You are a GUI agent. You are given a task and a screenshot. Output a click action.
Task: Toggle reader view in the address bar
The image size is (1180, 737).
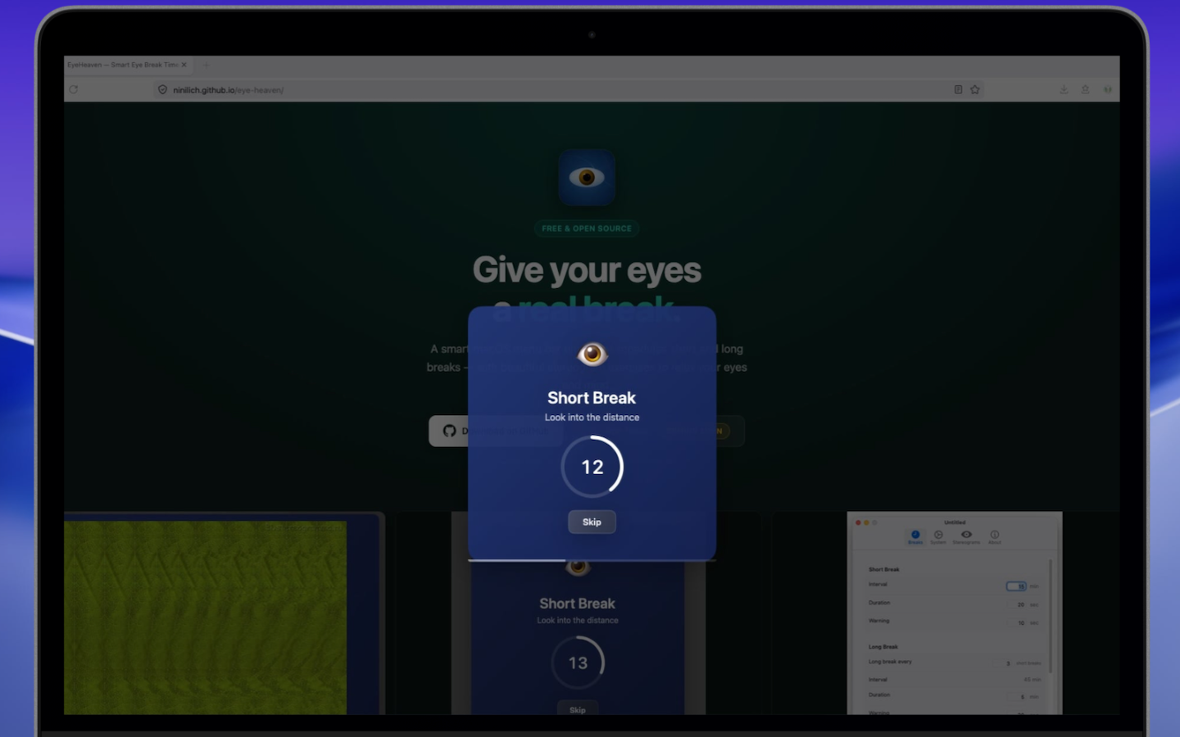point(958,89)
